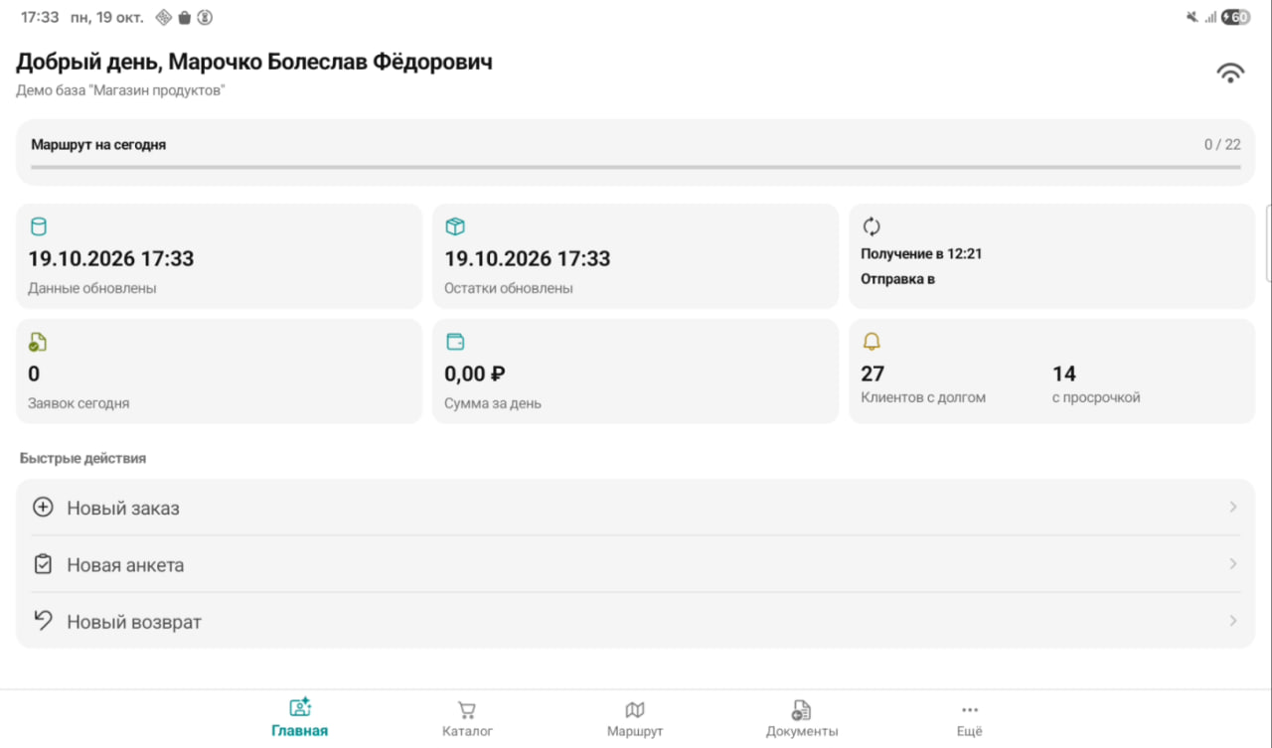Click the 'Данные обновлены' label

[x=92, y=288]
